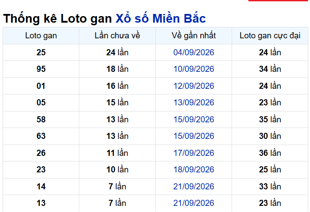Open the date link 10/09/2026
The width and height of the screenshot is (310, 212).
click(x=194, y=69)
